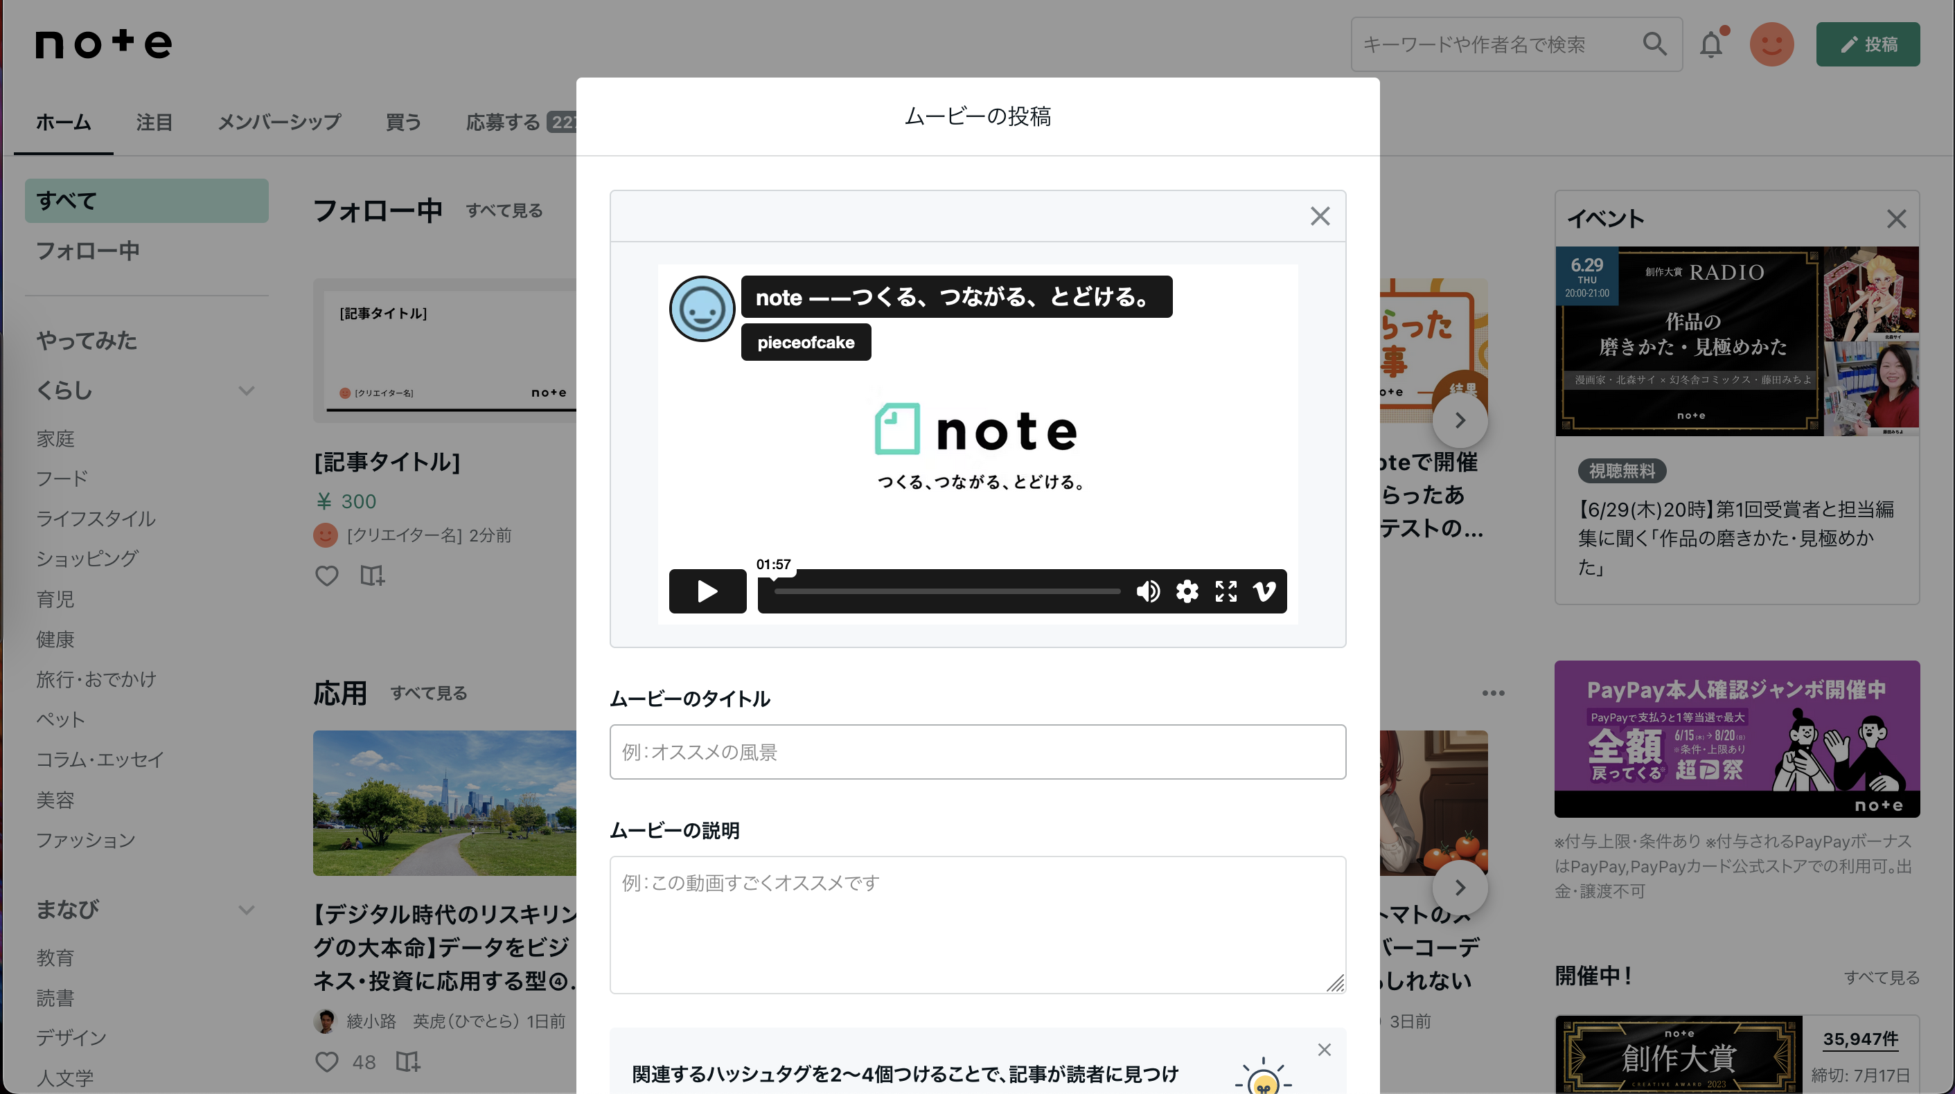Screen dimensions: 1955x1094
Task: Focus the ムービーの説明 textarea
Action: [977, 925]
